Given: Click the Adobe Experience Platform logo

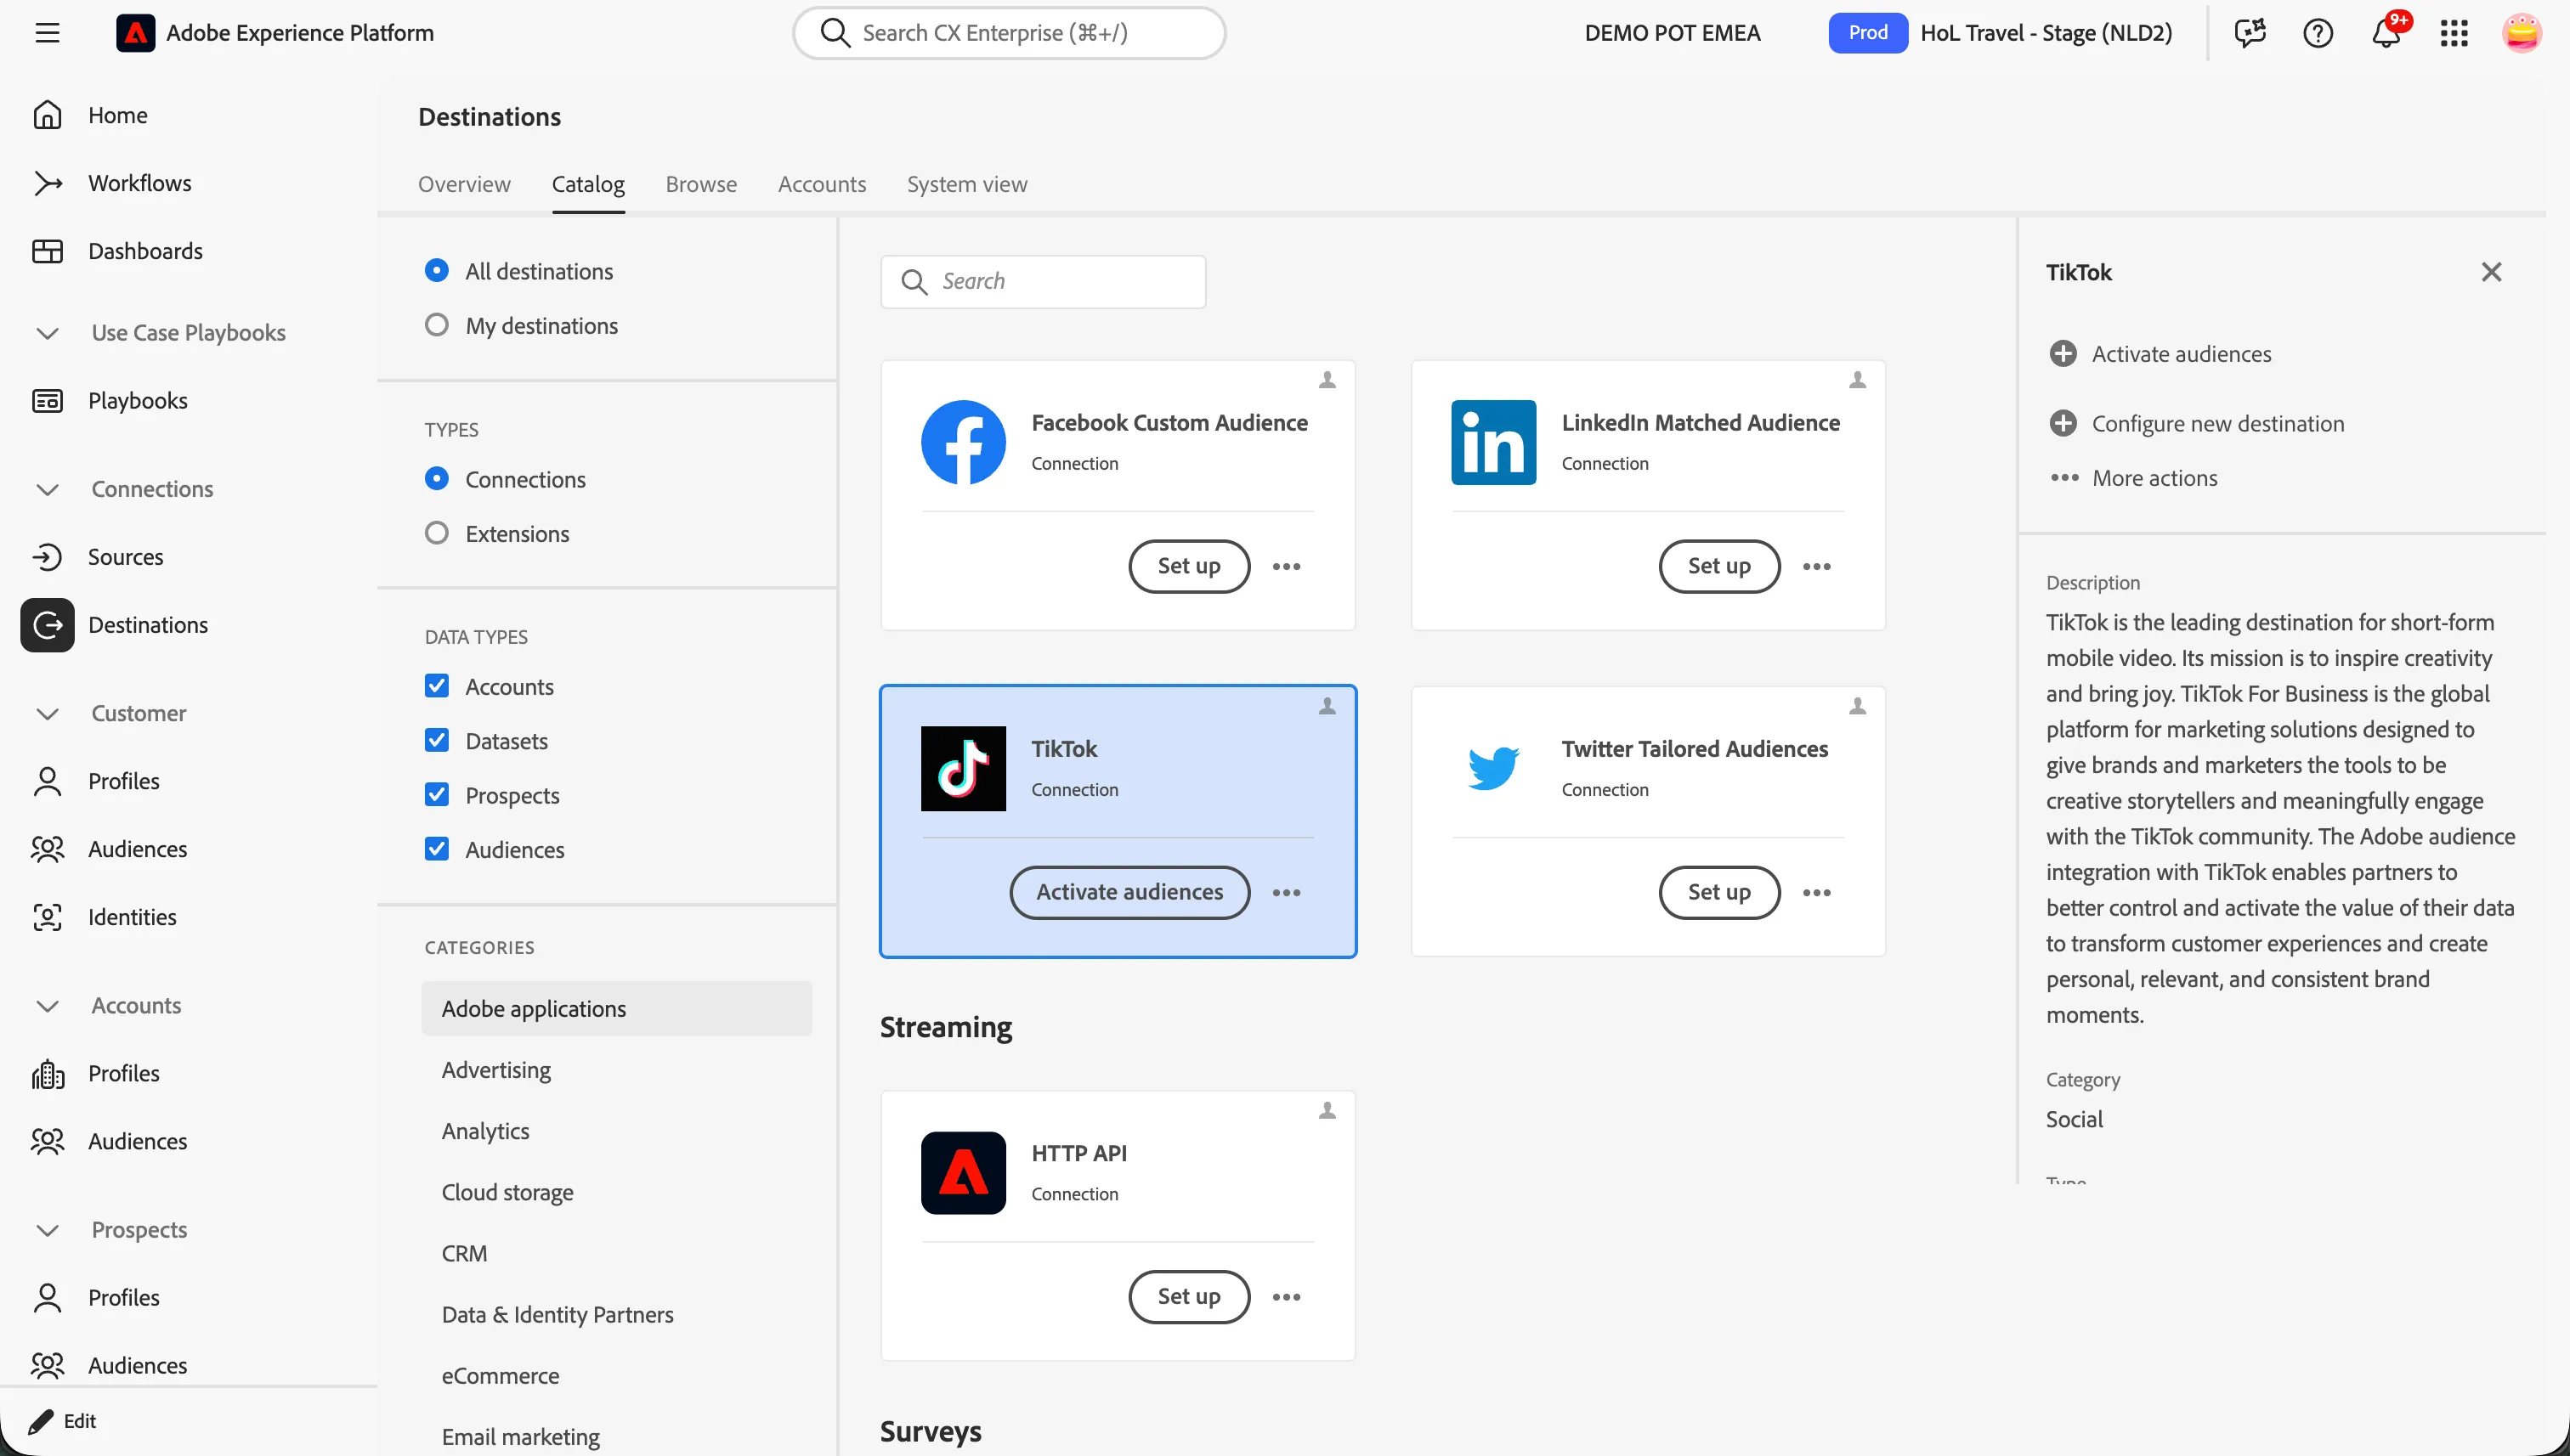Looking at the screenshot, I should (x=135, y=33).
